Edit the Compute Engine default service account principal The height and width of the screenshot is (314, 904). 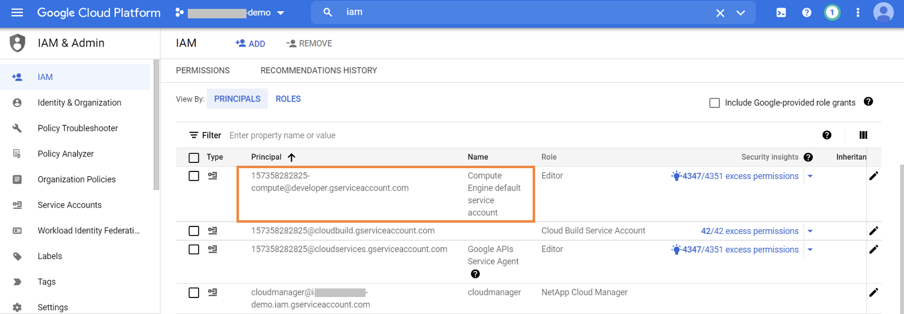point(873,176)
